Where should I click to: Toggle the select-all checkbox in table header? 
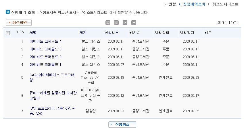click(8, 33)
